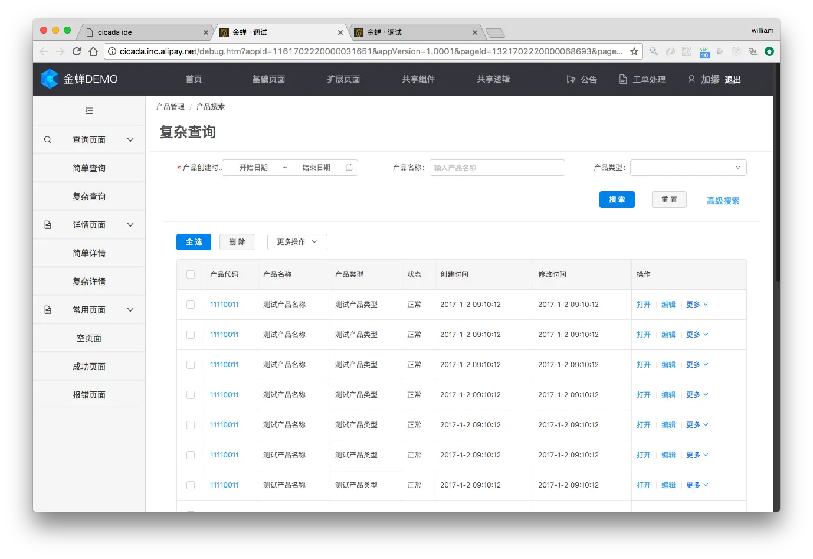Open 公告 announcements in the header
The height and width of the screenshot is (559, 813).
coord(589,80)
